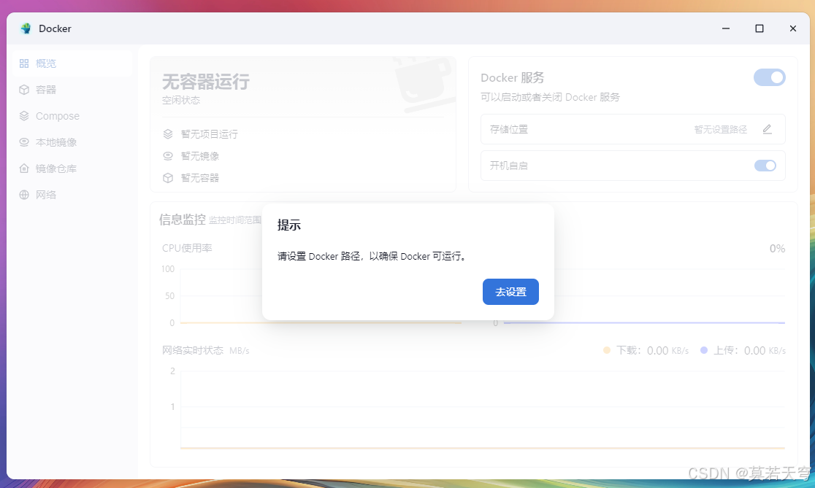Click the 本地镜像 disc icon in sidebar
Viewport: 815px width, 488px height.
tap(24, 142)
